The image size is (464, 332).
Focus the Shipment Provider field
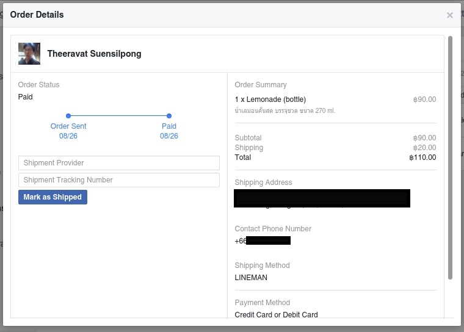click(x=119, y=163)
